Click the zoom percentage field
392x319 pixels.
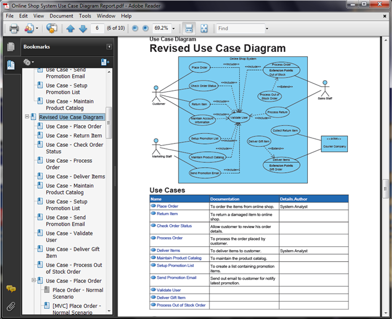click(162, 28)
